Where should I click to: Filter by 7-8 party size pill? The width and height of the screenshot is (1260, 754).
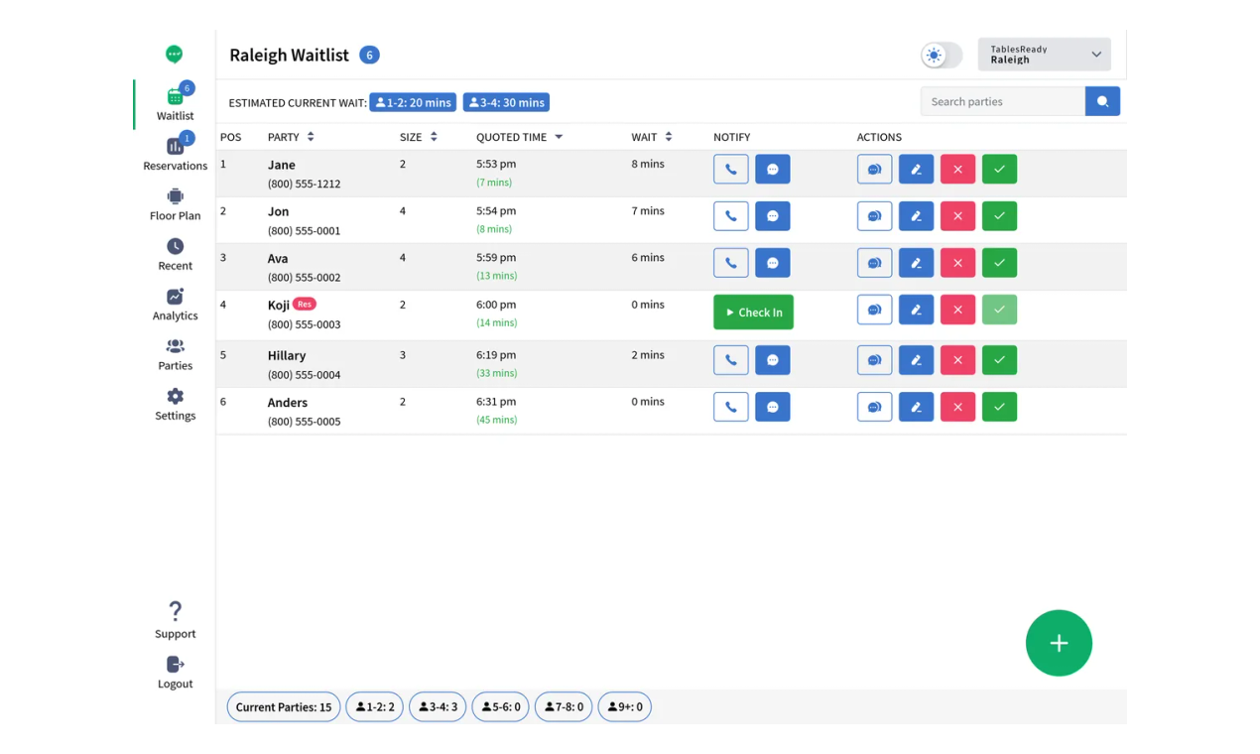click(564, 707)
